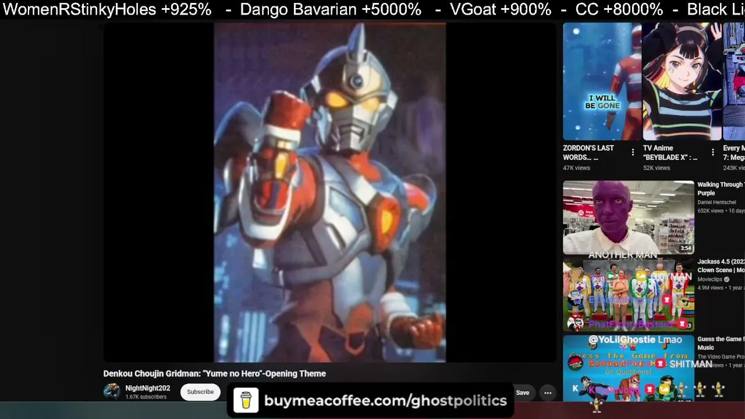Click the '652K views' text

(712, 211)
